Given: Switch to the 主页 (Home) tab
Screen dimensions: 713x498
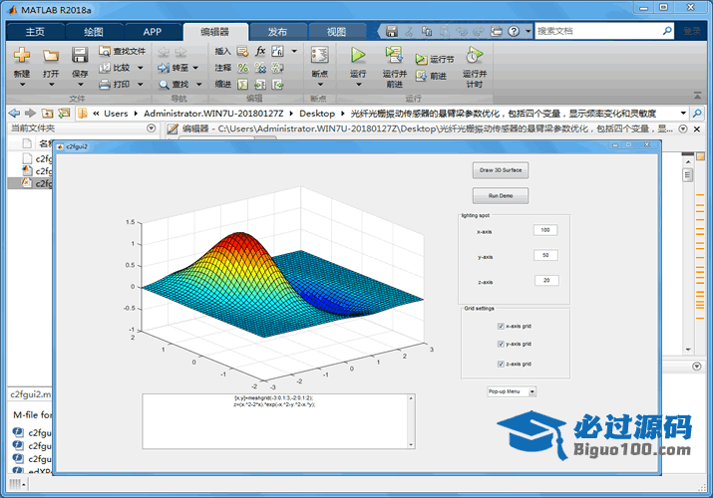Looking at the screenshot, I should [x=35, y=32].
